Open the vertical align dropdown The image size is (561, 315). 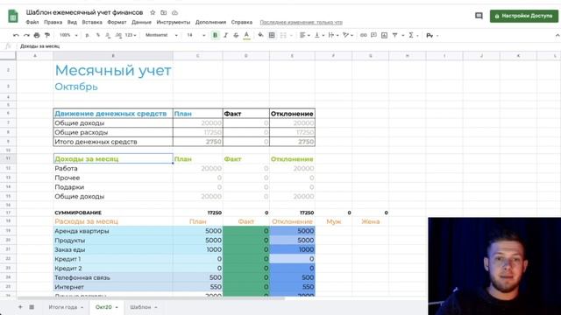(319, 35)
